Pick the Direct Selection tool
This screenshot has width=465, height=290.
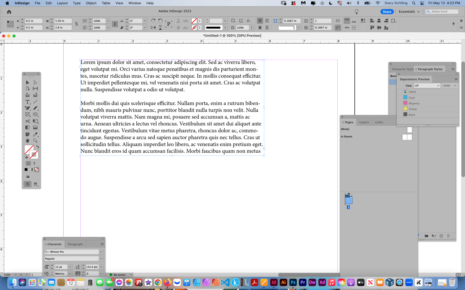pyautogui.click(x=35, y=82)
